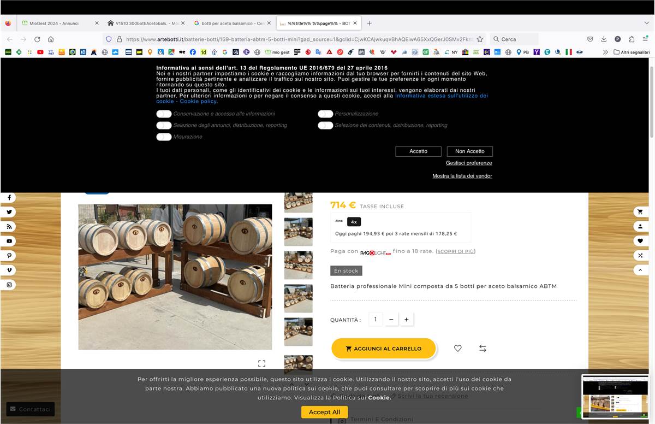The height and width of the screenshot is (424, 655).
Task: Click the Firefox downloads icon
Action: click(604, 39)
